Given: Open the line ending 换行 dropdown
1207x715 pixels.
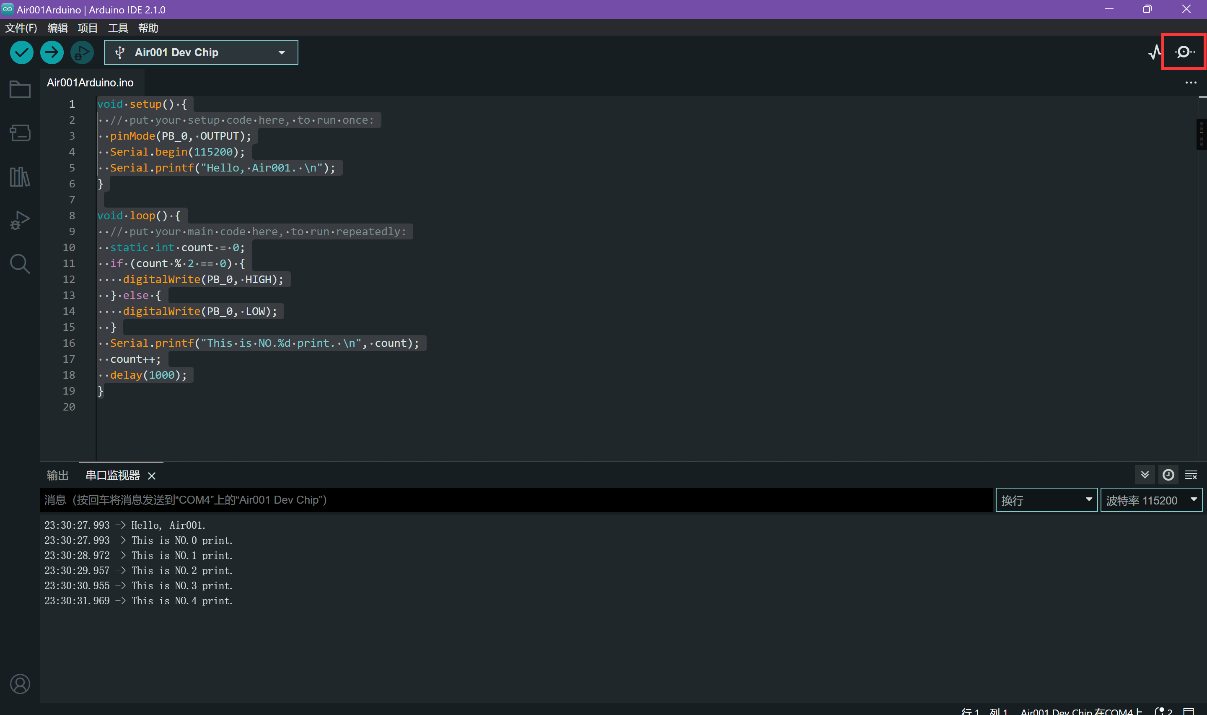Looking at the screenshot, I should coord(1046,500).
